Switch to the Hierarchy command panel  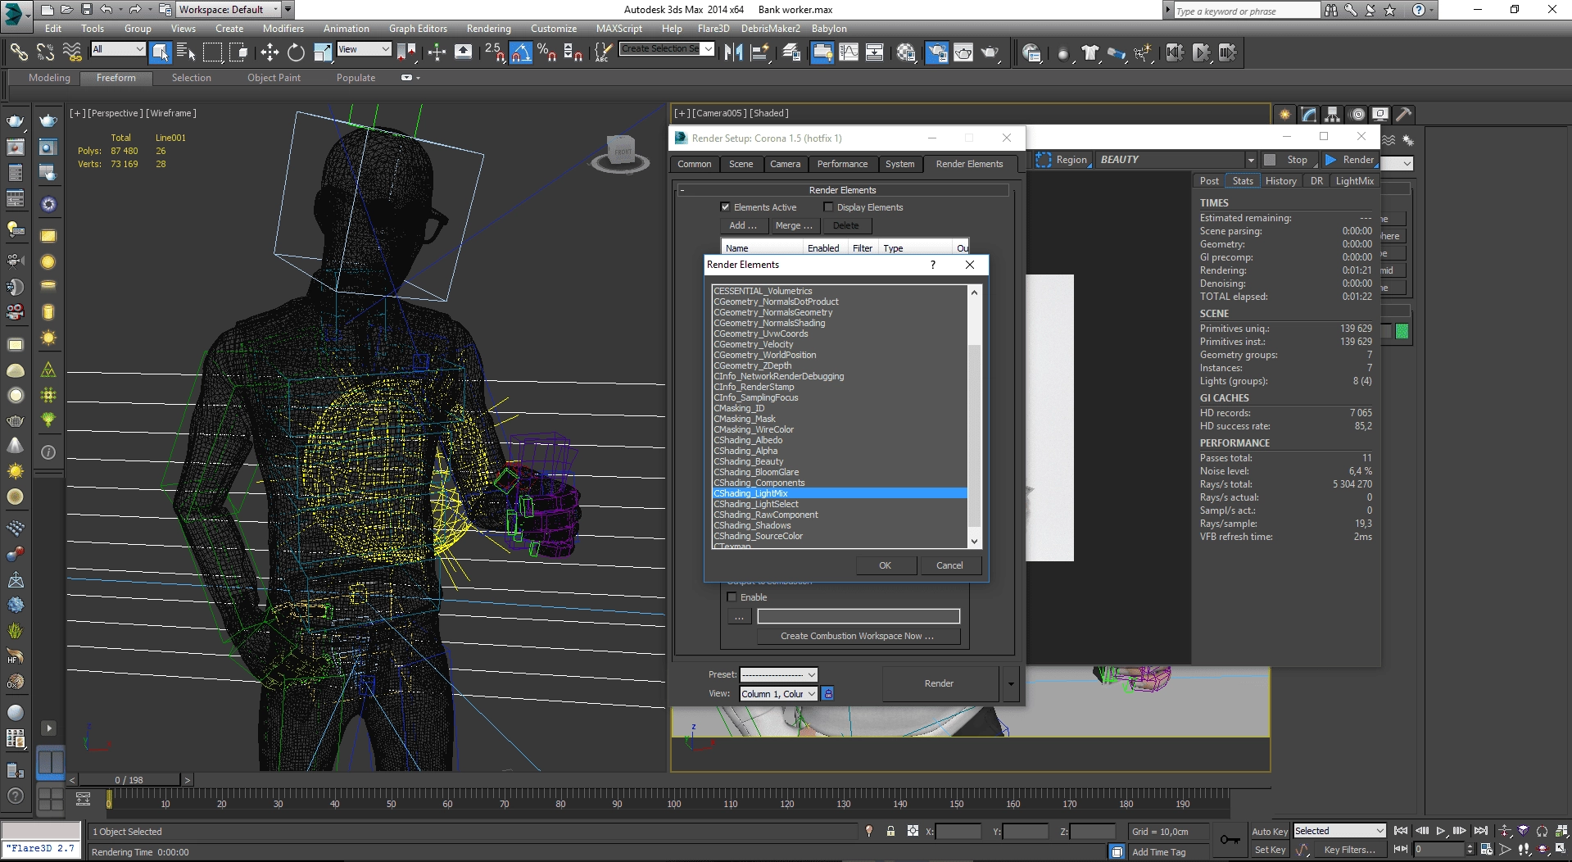pos(1333,115)
